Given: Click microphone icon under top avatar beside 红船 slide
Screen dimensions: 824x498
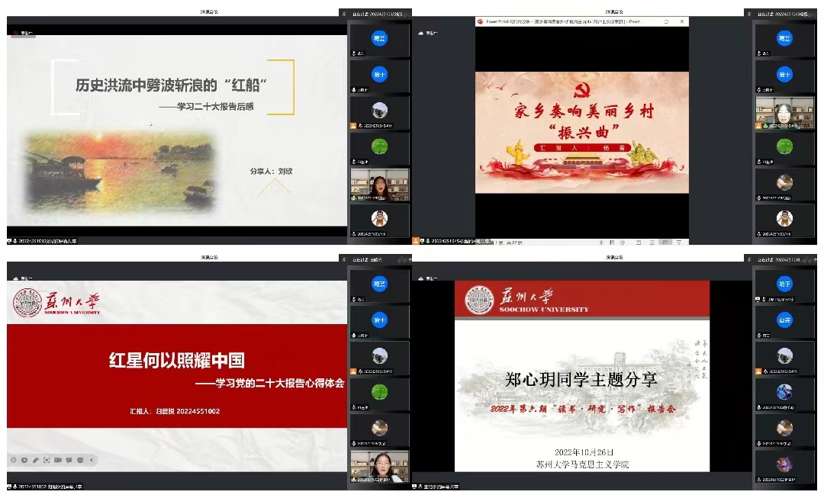Looking at the screenshot, I should [354, 53].
